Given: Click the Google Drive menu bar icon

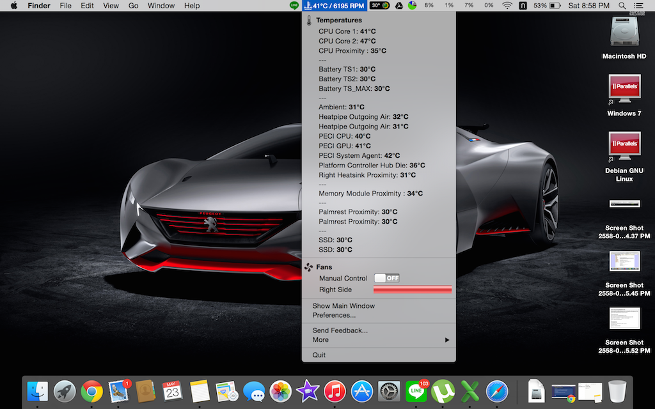Looking at the screenshot, I should [397, 6].
